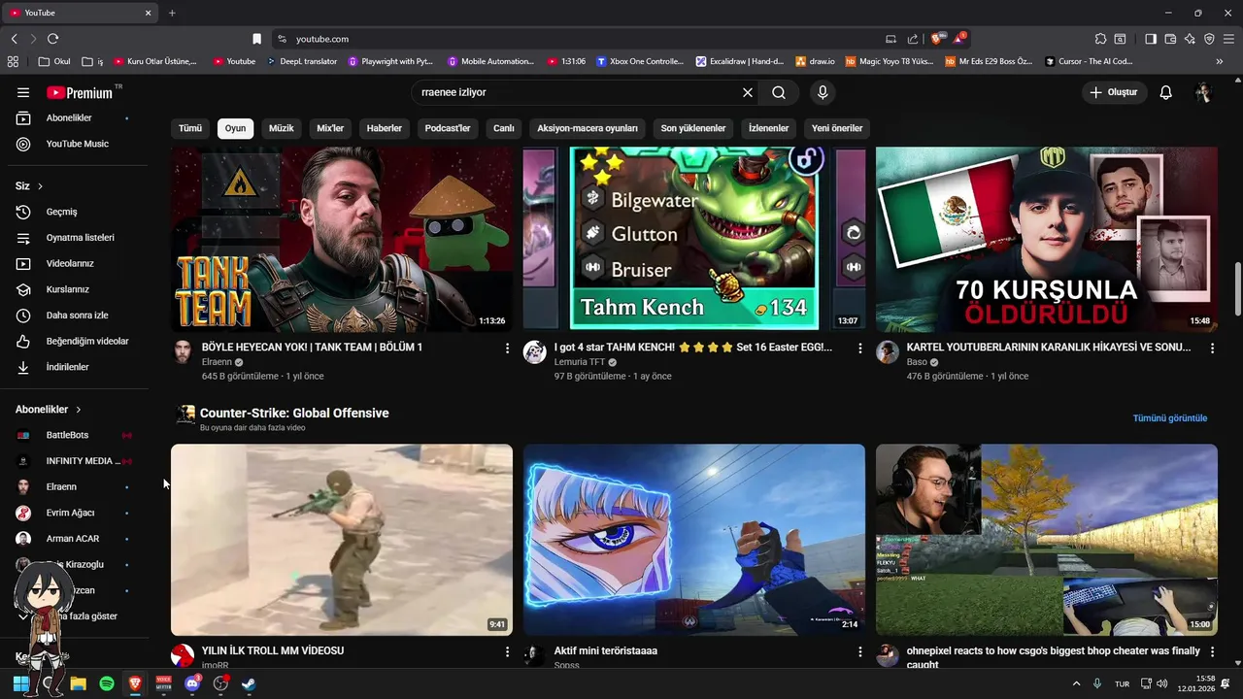Open more options for the ohnepixel reacts video
The height and width of the screenshot is (699, 1243).
[x=1212, y=651]
